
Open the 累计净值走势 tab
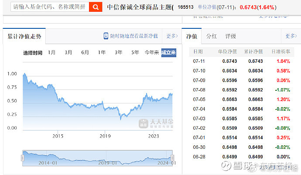pyautogui.click(x=24, y=36)
